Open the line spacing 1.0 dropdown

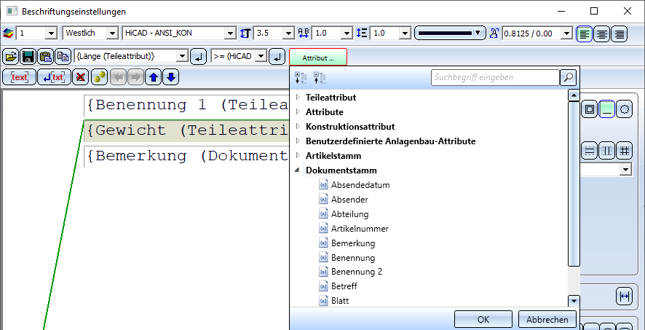click(x=405, y=34)
